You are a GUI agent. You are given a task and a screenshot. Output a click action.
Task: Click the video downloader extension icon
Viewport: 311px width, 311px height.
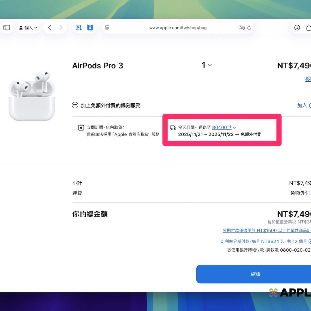click(x=79, y=28)
